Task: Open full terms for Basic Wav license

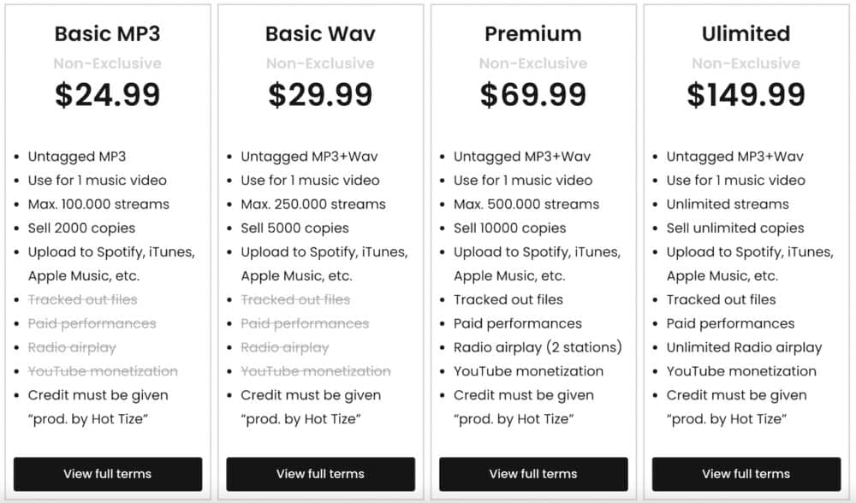Action: coord(320,474)
